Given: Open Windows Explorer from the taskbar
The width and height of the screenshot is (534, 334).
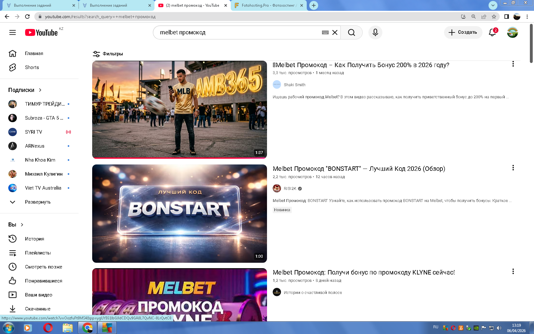Looking at the screenshot, I should coord(67,328).
